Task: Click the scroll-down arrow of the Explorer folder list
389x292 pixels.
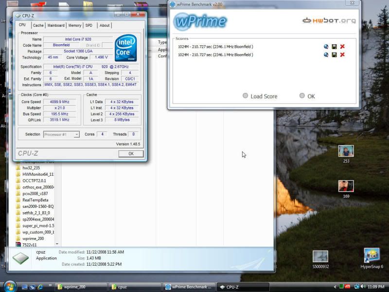Action: [57, 244]
